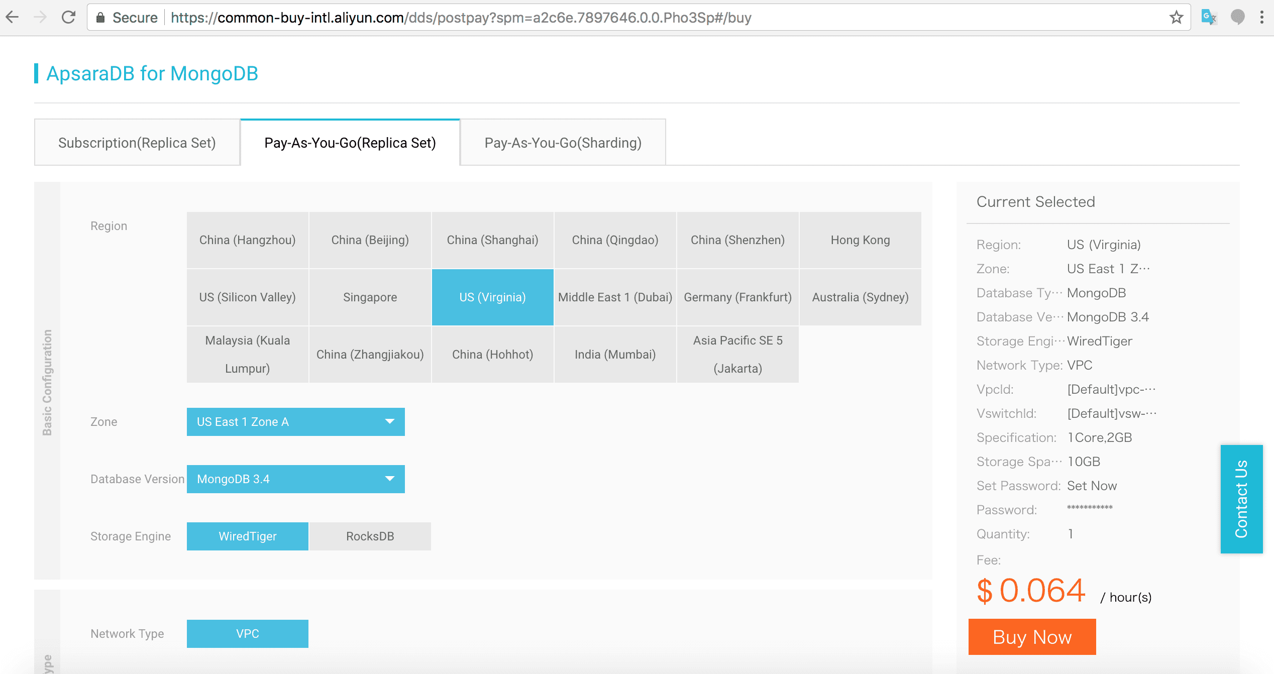Click the secure padlock icon

point(100,18)
